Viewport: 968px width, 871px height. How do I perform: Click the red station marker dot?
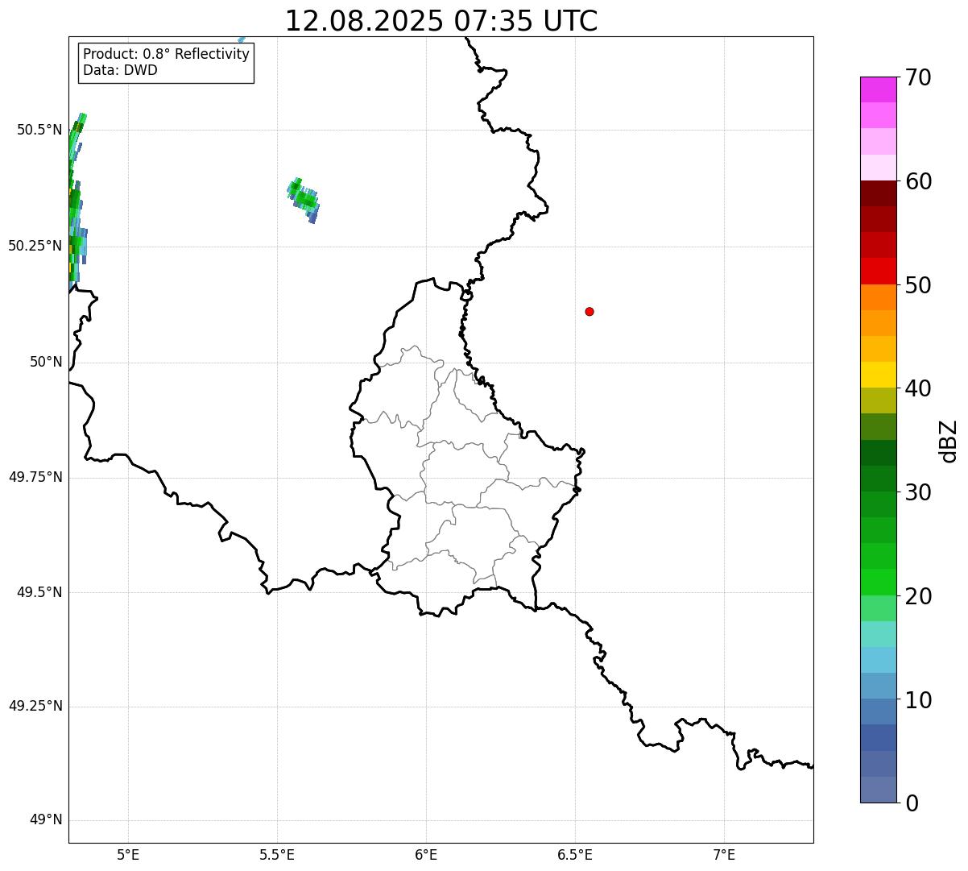589,312
